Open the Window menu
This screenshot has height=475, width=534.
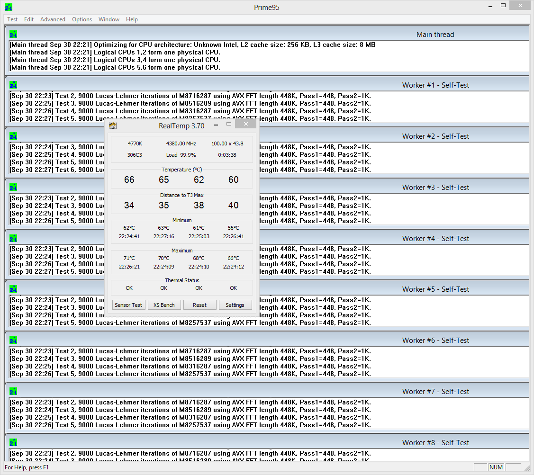pyautogui.click(x=109, y=19)
